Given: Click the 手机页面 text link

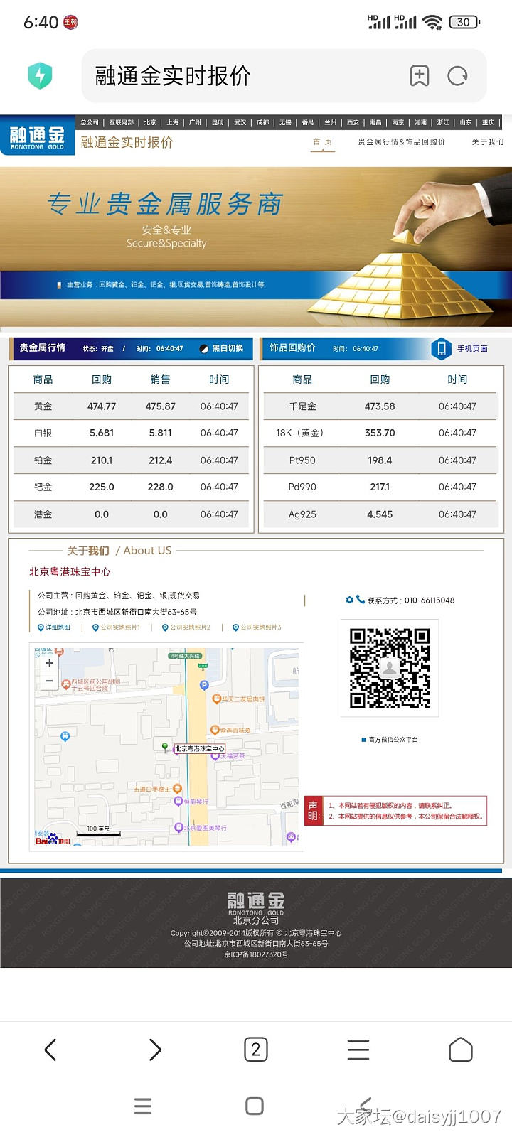Looking at the screenshot, I should 472,349.
